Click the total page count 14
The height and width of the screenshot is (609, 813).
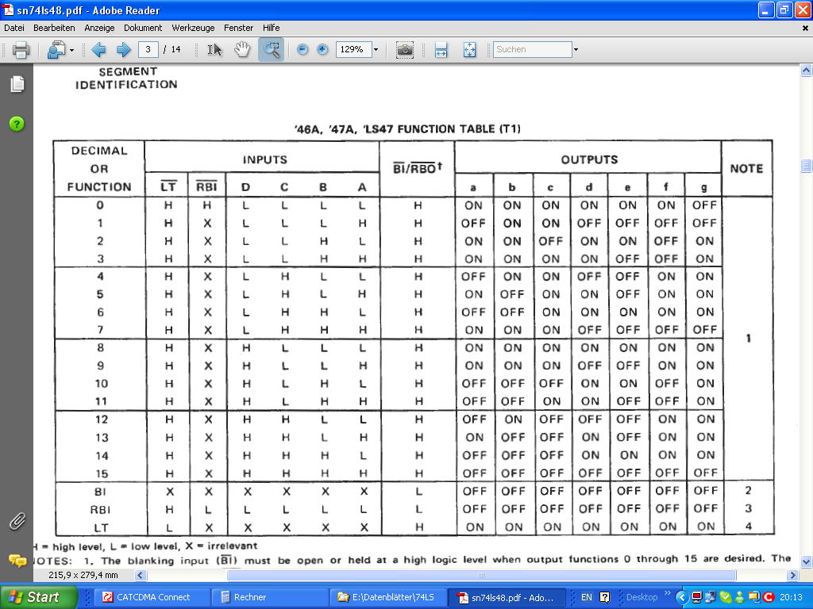point(175,50)
